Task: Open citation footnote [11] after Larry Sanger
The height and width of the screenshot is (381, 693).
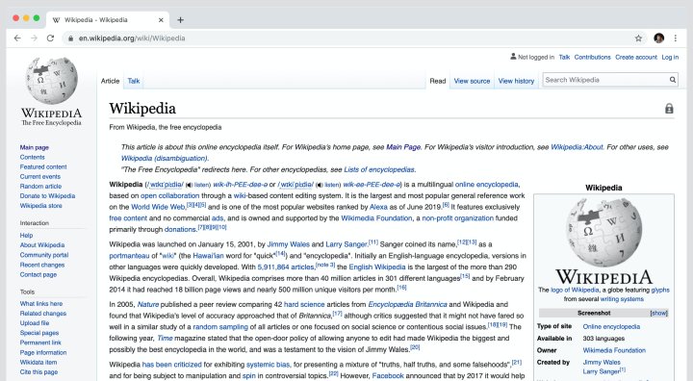Action: 373,242
